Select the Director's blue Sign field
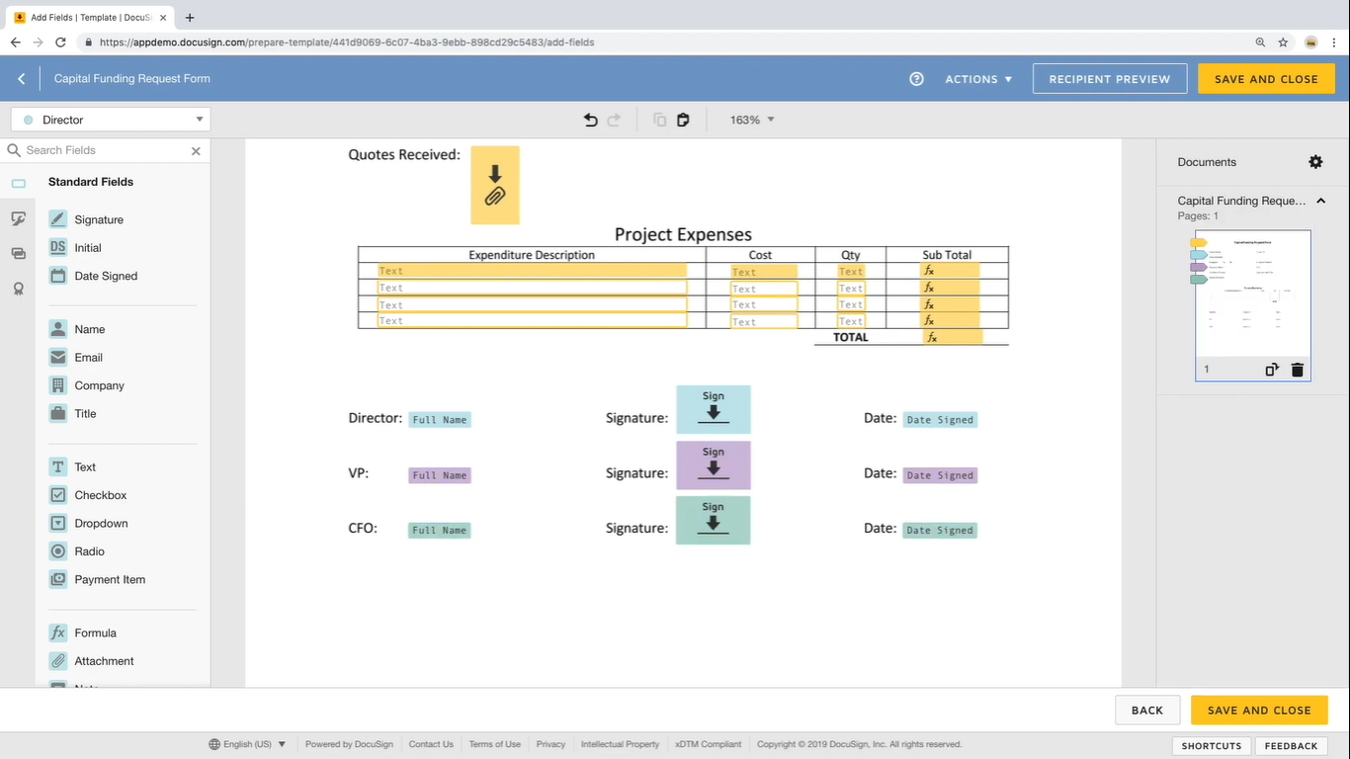 tap(714, 409)
